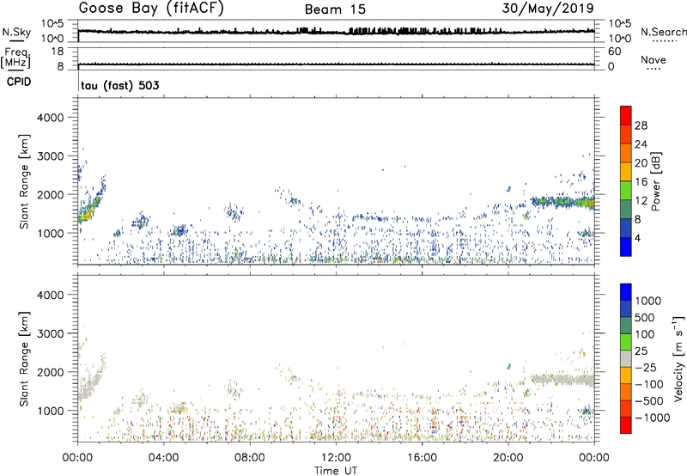Click the '-1000' Velocity colorbar tick label
Image resolution: width=687 pixels, height=476 pixels.
(x=653, y=418)
